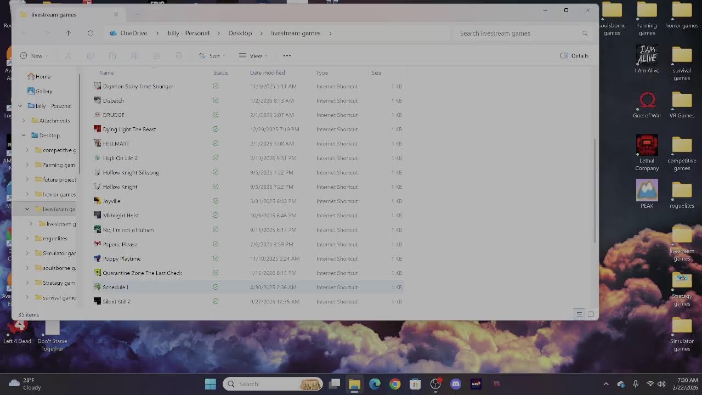Screen dimensions: 702x395
Task: Select the Quarantine Zone The Last Check icon
Action: click(x=97, y=273)
